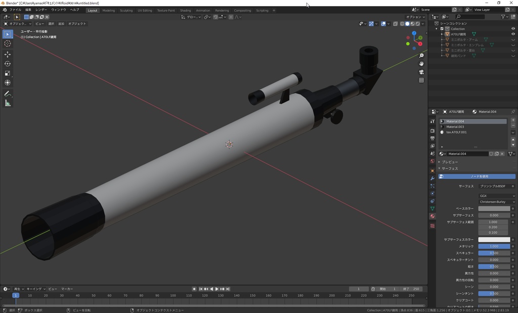This screenshot has height=313, width=518.
Task: Open the outliner filter dropdown
Action: point(504,17)
